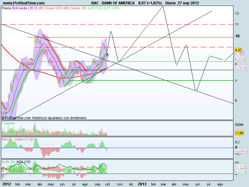Click the '8,97 (+1,82%)' quote in header

(x=150, y=3)
